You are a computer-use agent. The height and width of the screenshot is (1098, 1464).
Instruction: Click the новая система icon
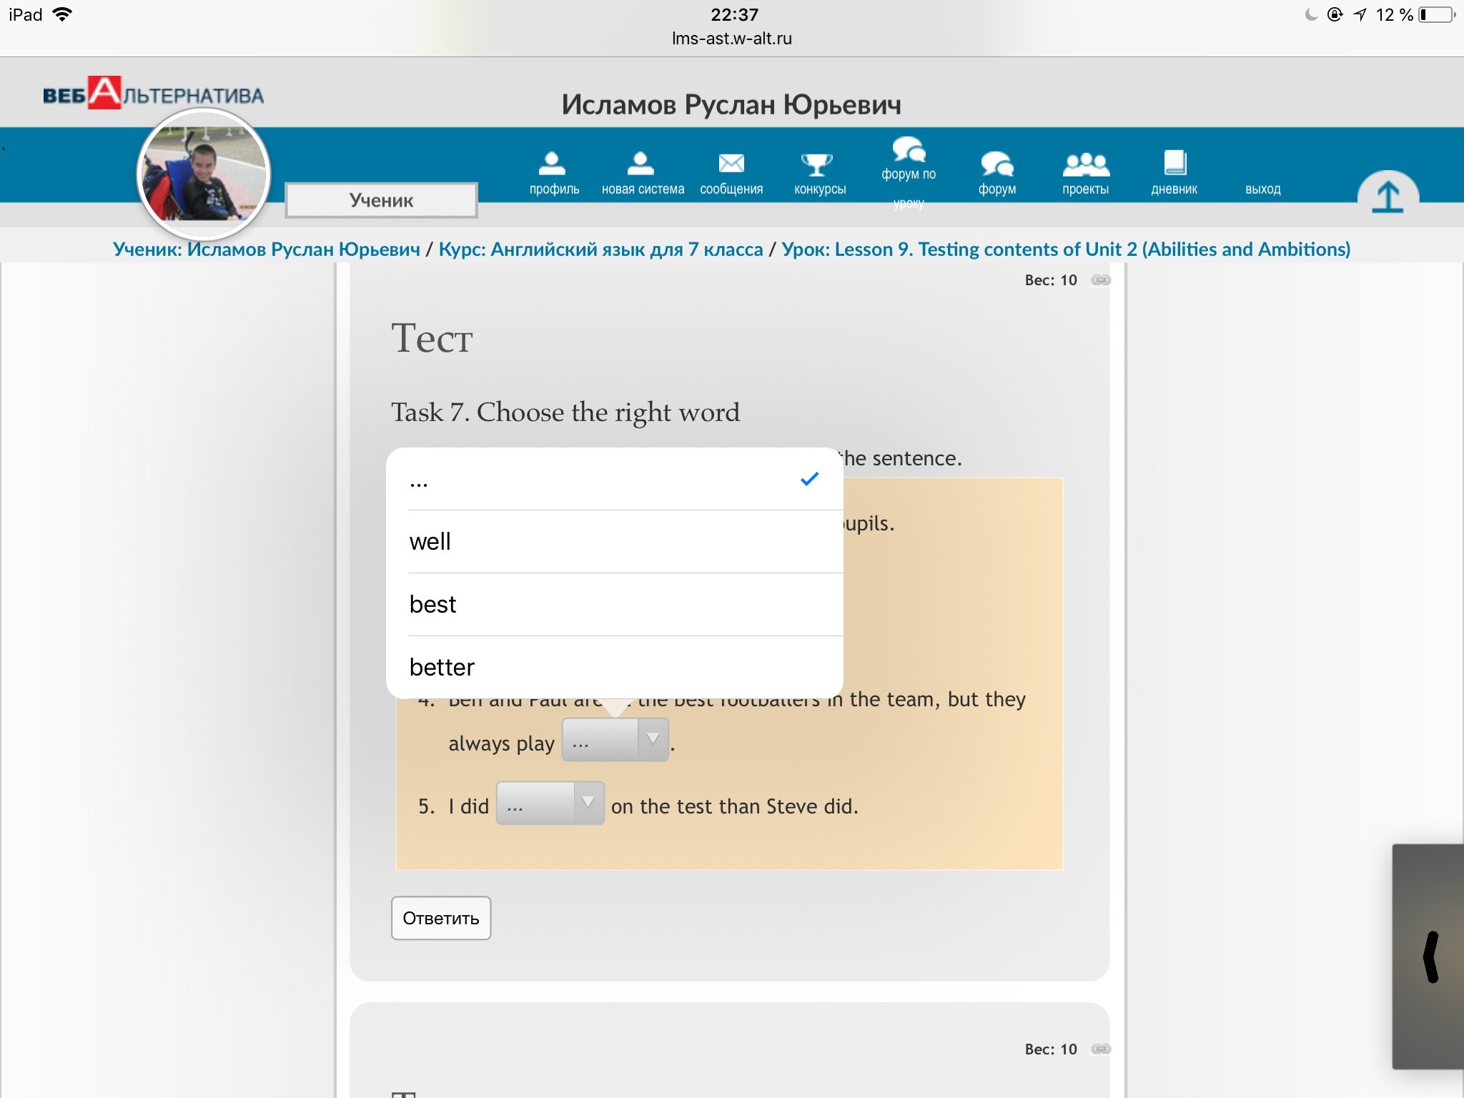click(641, 164)
